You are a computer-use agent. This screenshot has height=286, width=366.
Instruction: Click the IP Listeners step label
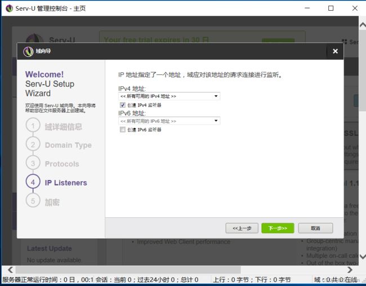66,183
